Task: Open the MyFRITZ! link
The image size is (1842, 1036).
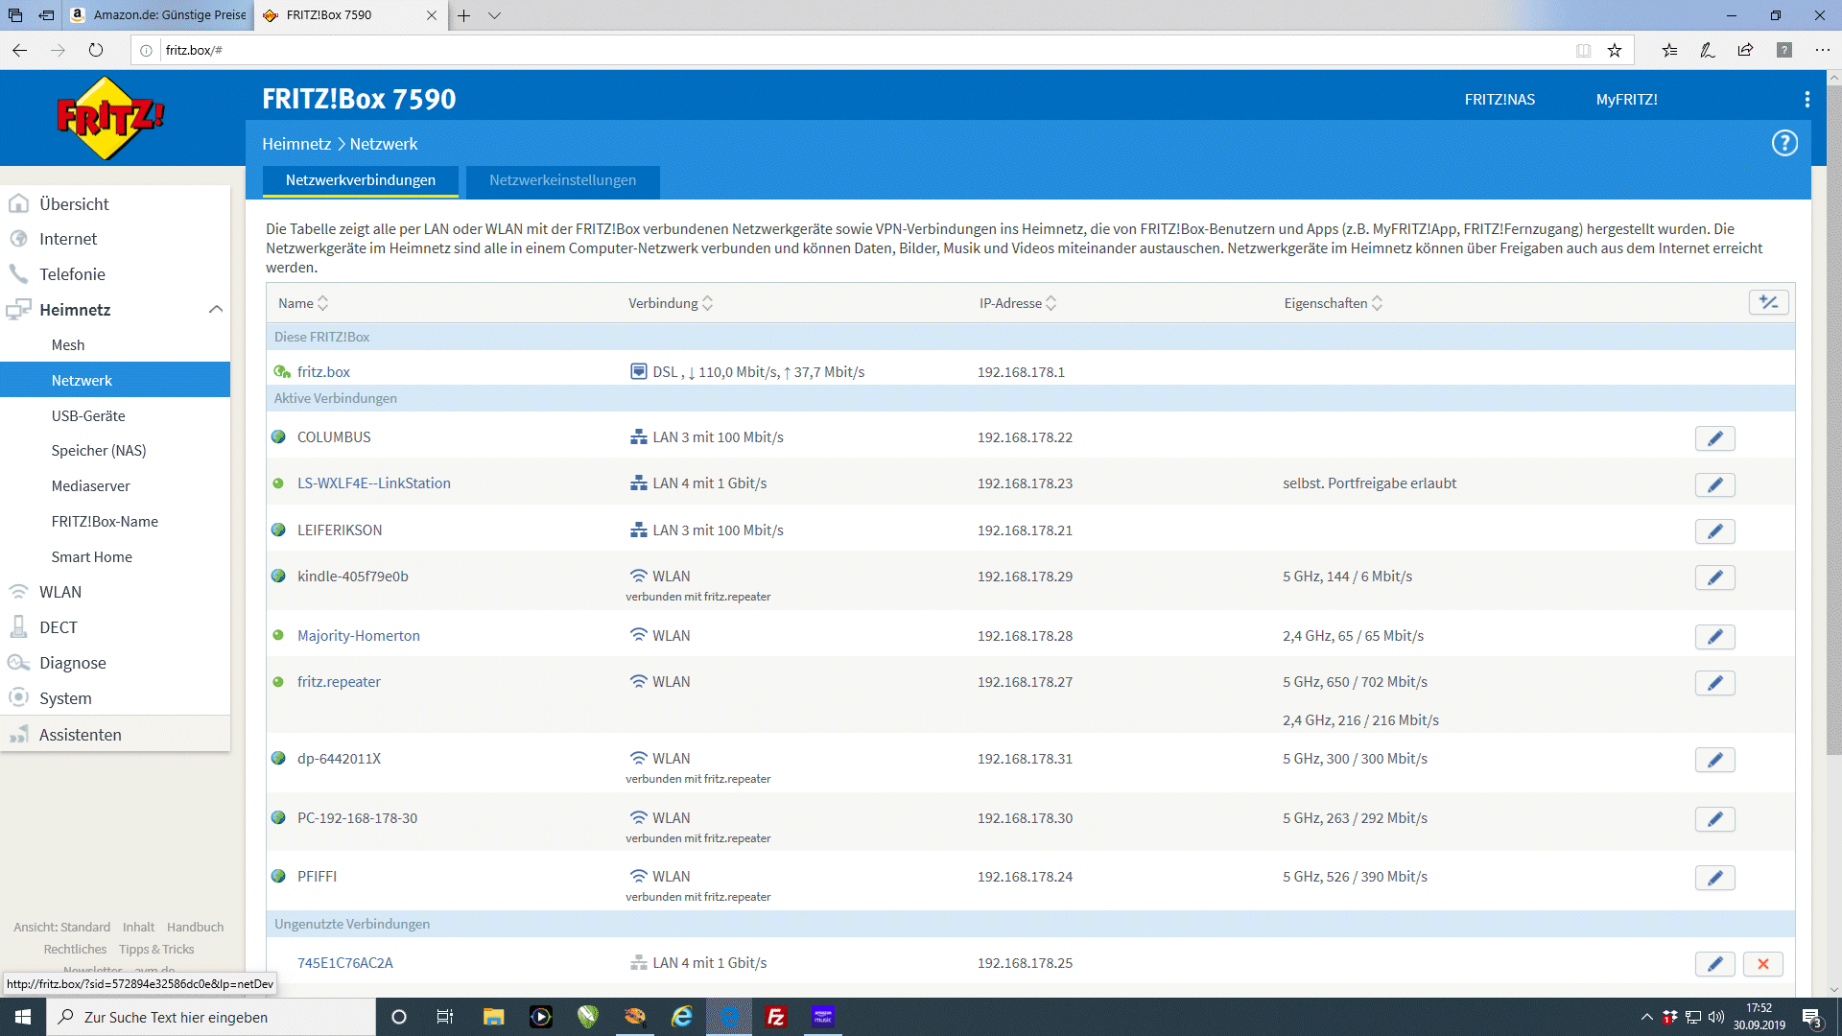Action: coord(1626,99)
